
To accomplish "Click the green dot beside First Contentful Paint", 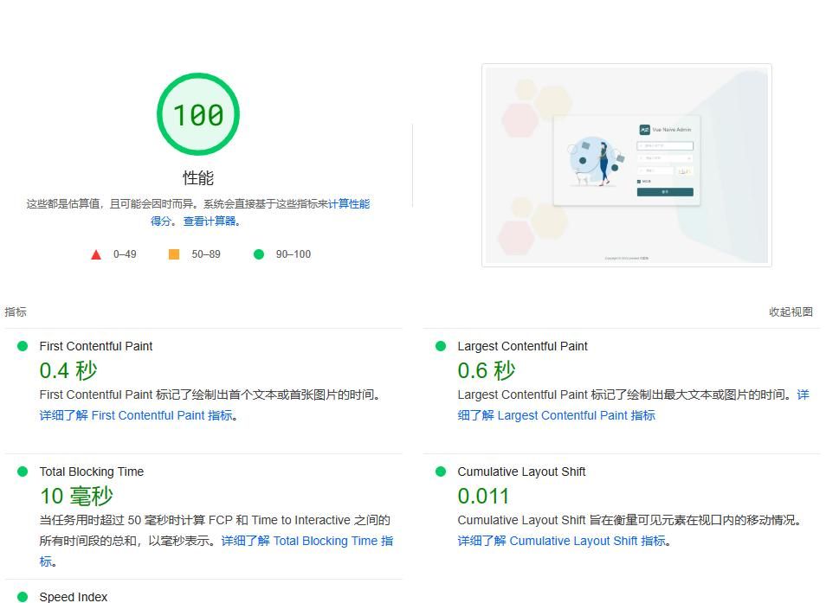I will [x=23, y=346].
